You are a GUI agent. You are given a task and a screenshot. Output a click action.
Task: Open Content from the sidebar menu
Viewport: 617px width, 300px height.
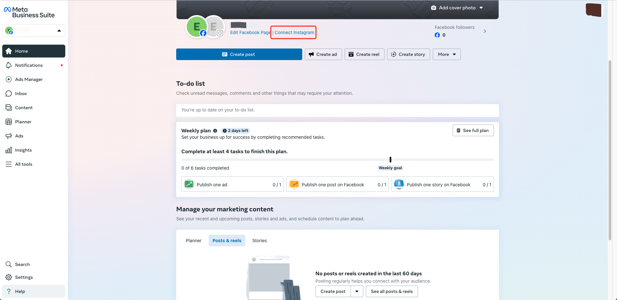(34, 108)
